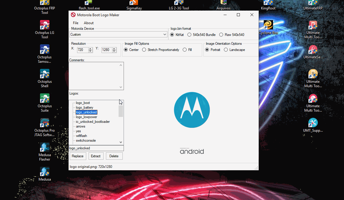
Task: Select the arrows logo entry
Action: (x=81, y=126)
